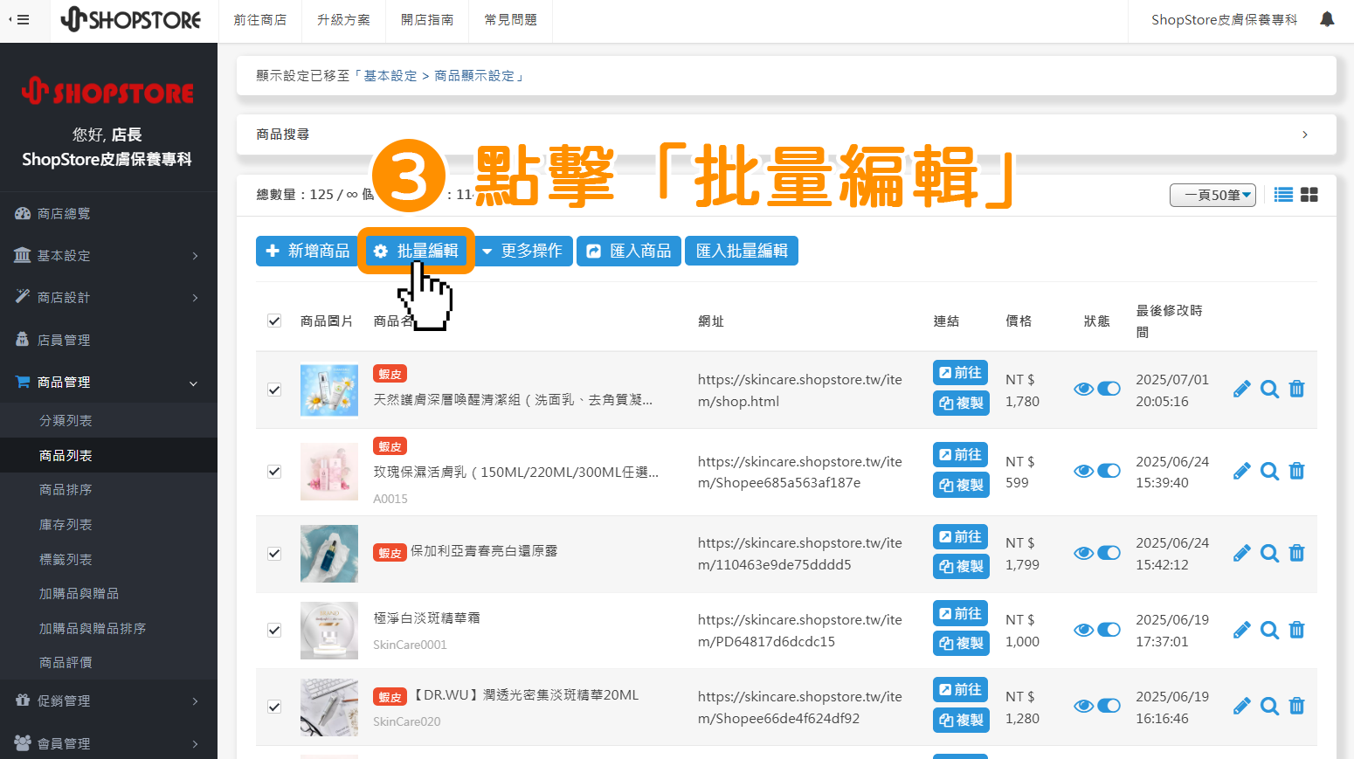The image size is (1354, 759).
Task: Click 批量編輯 button
Action: pyautogui.click(x=416, y=251)
